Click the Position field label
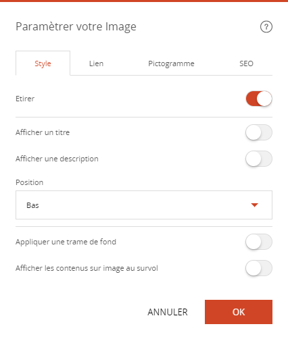 point(30,182)
